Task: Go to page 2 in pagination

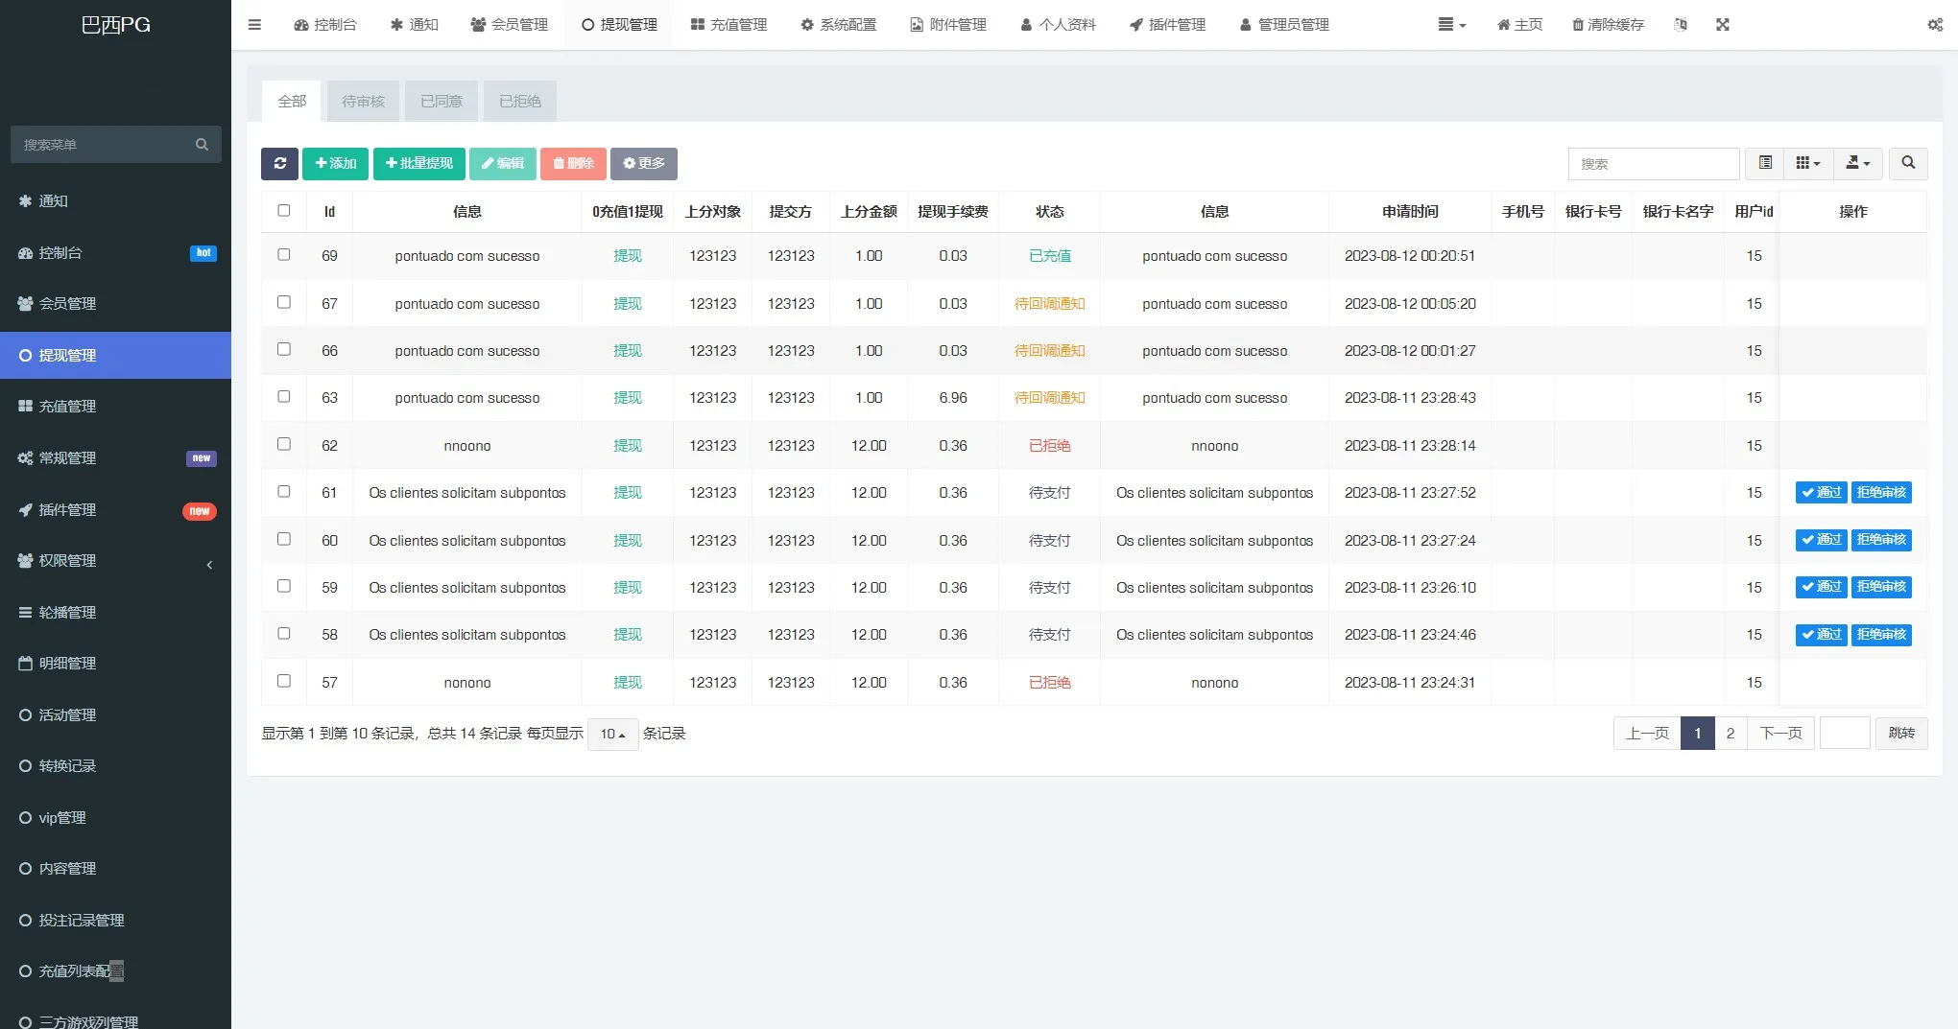Action: pyautogui.click(x=1731, y=733)
